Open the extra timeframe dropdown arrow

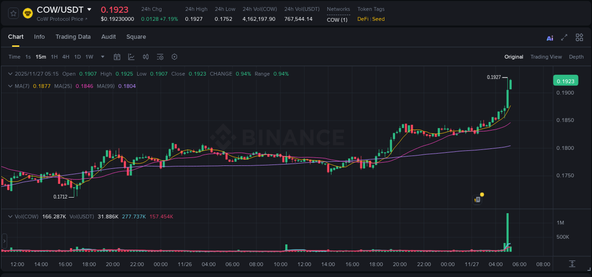(102, 56)
